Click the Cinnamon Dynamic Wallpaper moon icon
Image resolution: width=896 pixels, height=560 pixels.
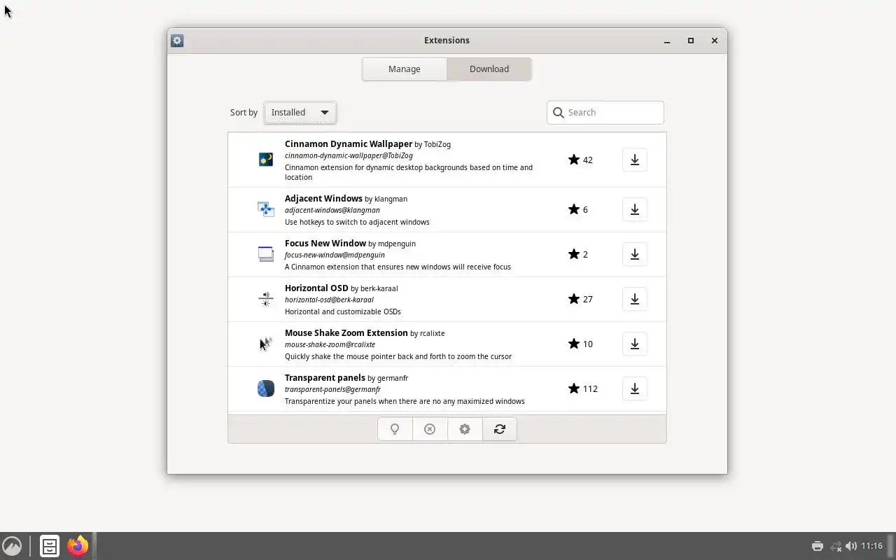pyautogui.click(x=266, y=160)
